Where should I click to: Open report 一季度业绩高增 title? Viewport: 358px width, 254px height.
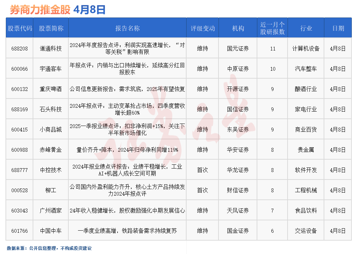tap(127, 231)
